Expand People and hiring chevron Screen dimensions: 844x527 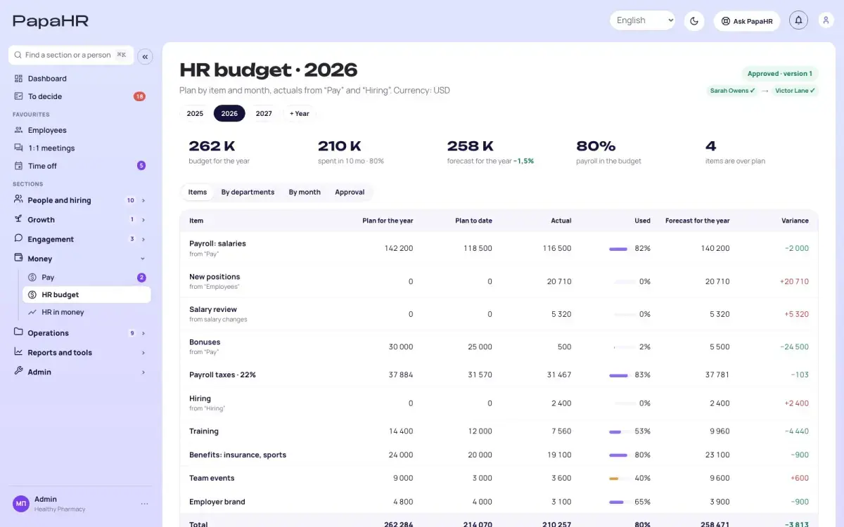[x=143, y=200]
